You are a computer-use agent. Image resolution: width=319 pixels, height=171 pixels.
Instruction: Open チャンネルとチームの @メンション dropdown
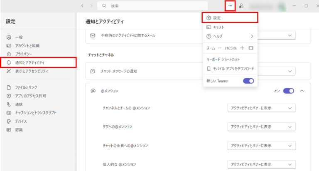coord(261,108)
